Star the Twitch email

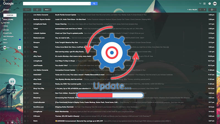pyautogui.click(x=28, y=29)
